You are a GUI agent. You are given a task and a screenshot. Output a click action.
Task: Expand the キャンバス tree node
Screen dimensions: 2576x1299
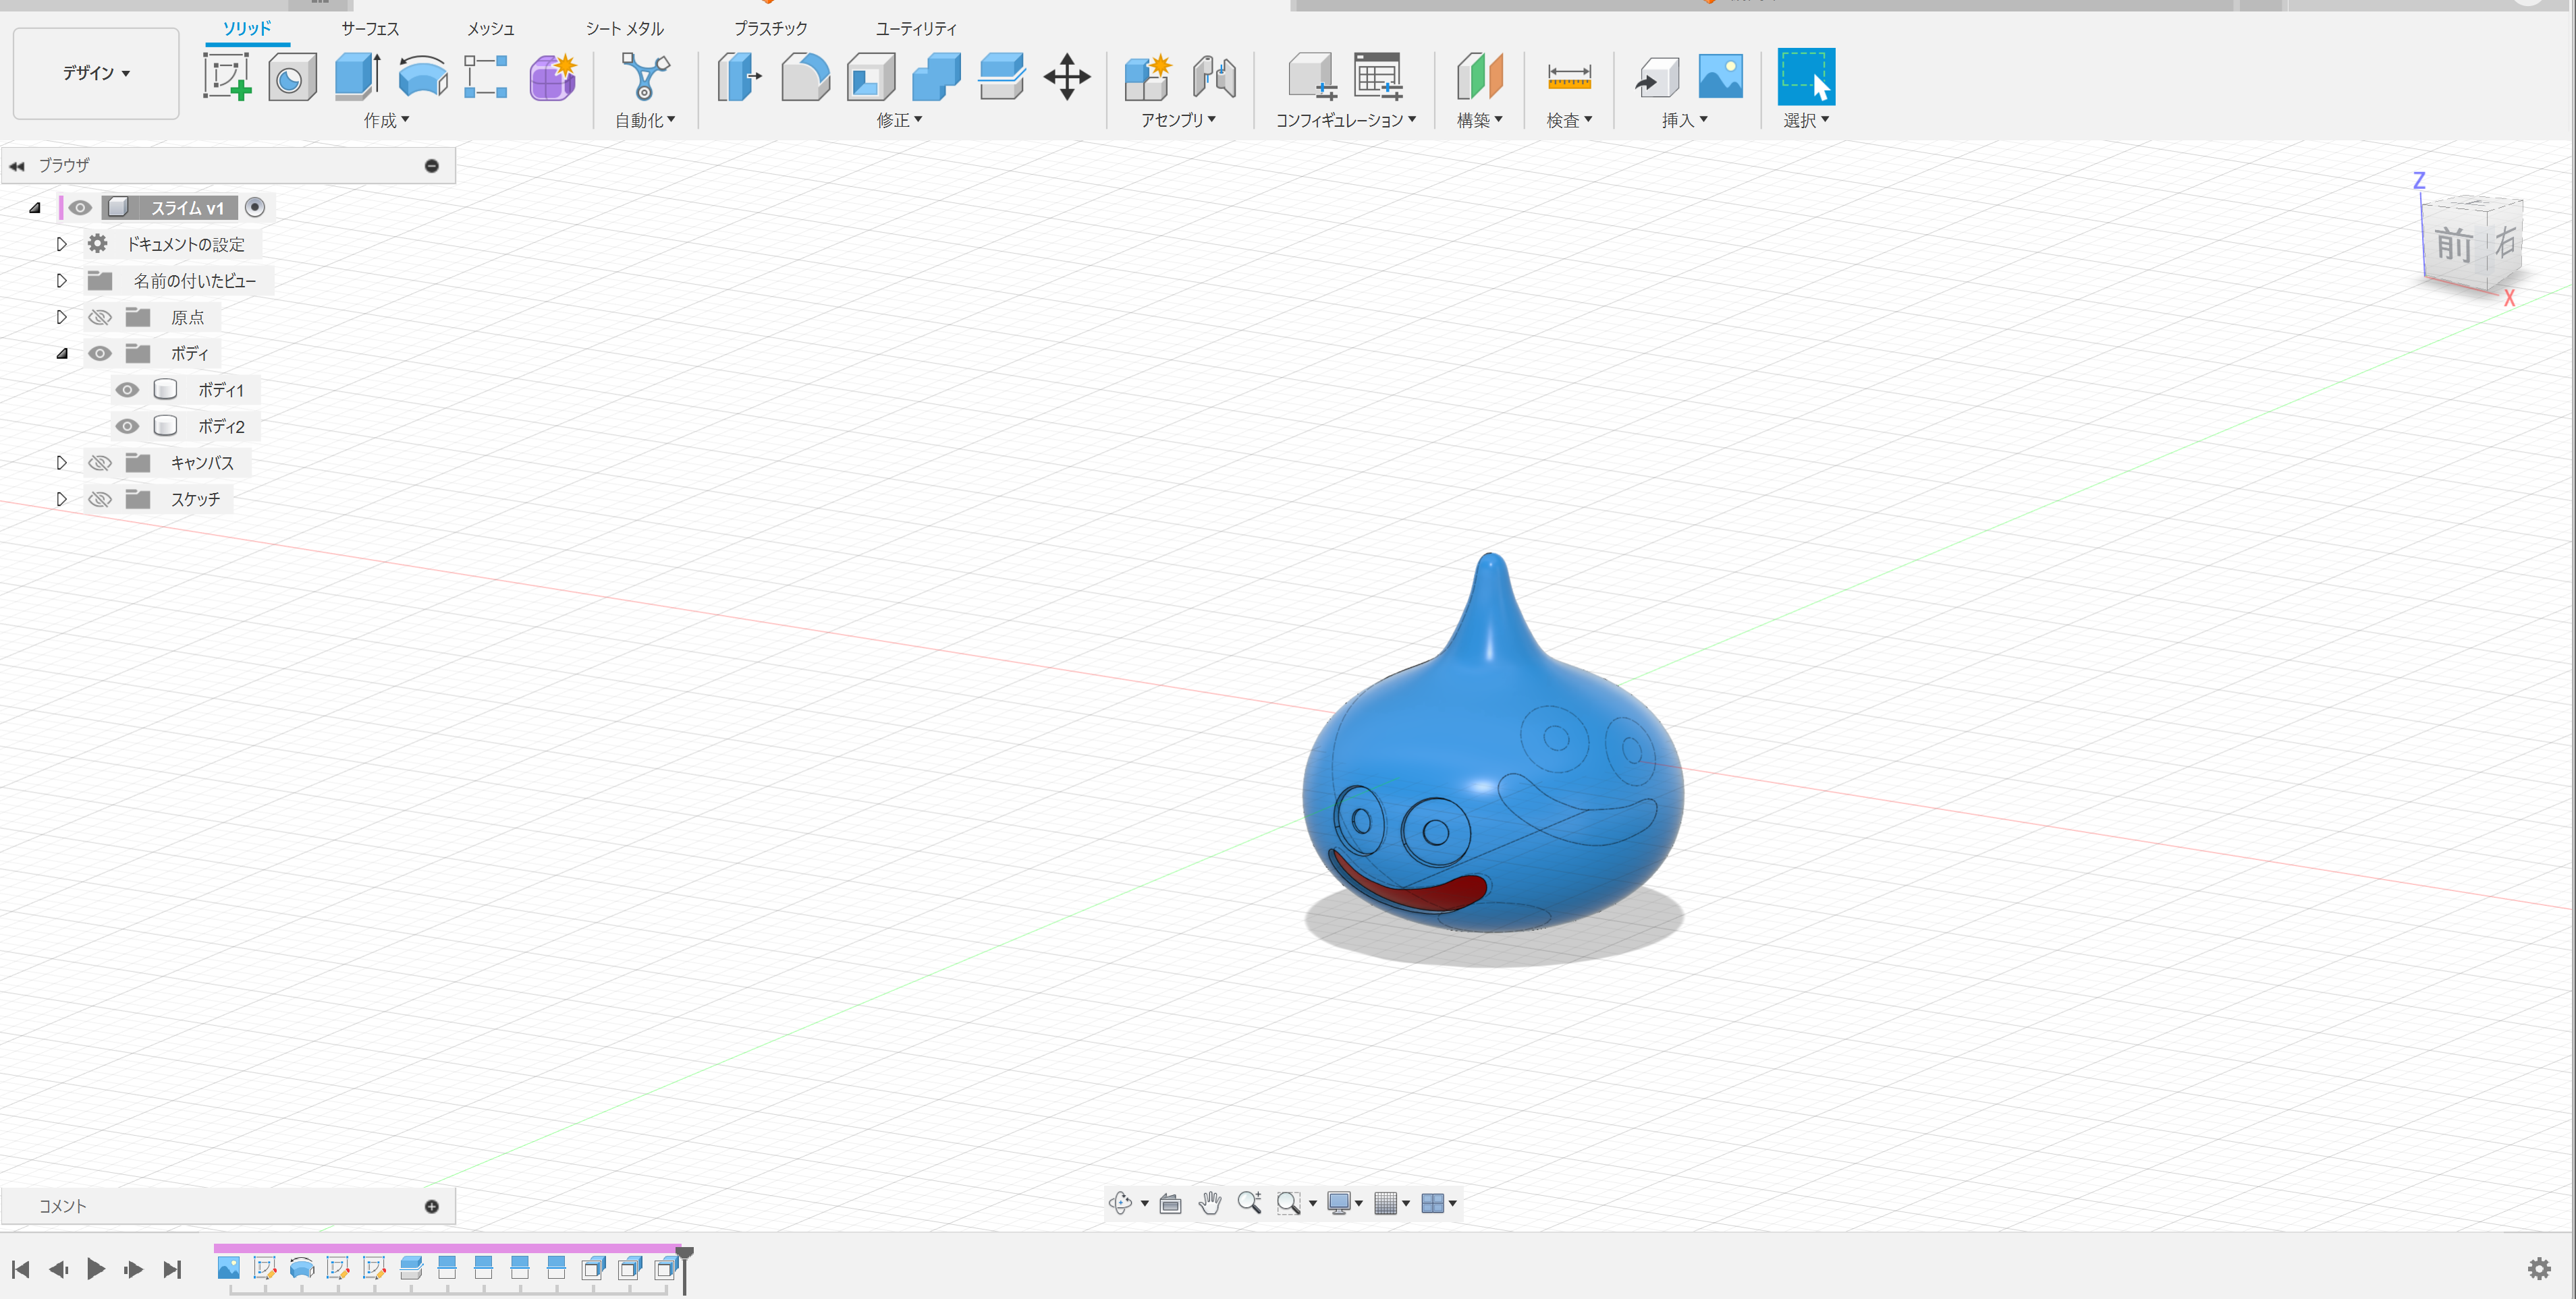(62, 463)
